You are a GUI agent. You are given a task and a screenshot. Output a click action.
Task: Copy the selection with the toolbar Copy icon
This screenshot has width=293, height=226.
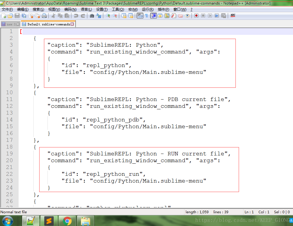coord(60,16)
